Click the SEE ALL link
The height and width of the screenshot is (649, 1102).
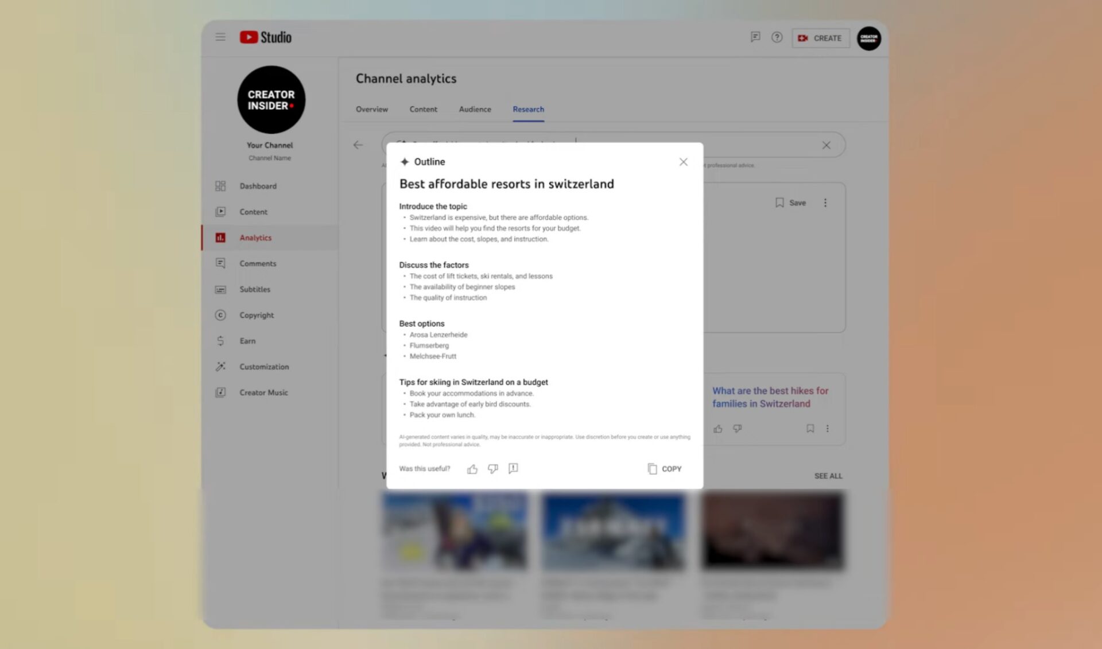click(x=828, y=476)
